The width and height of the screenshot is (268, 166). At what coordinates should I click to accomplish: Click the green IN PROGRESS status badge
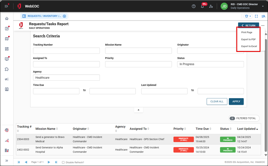pyautogui.click(x=228, y=139)
